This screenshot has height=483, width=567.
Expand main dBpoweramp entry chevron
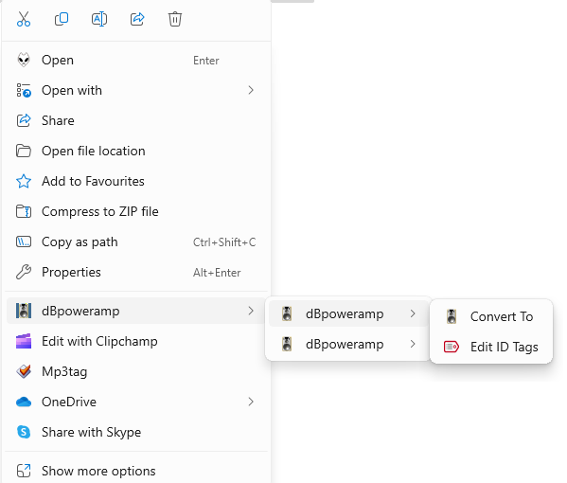pos(251,311)
